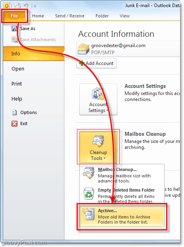Click the green plus icon on Add Account
184x247 pixels.
82,63
